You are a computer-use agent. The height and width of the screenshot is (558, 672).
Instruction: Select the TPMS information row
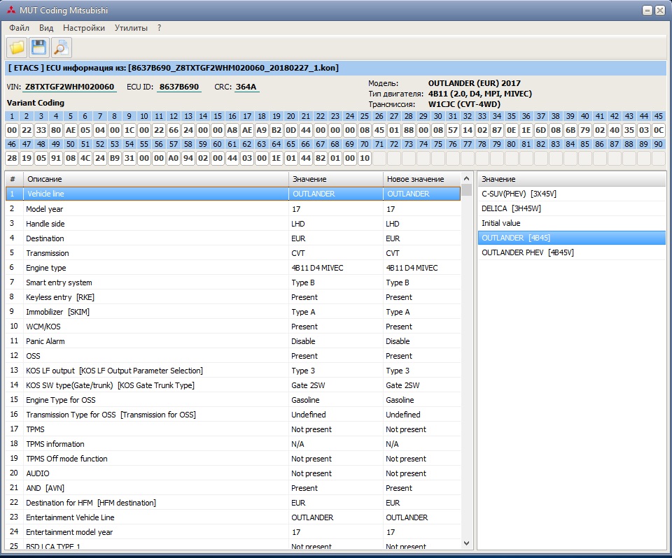(233, 444)
